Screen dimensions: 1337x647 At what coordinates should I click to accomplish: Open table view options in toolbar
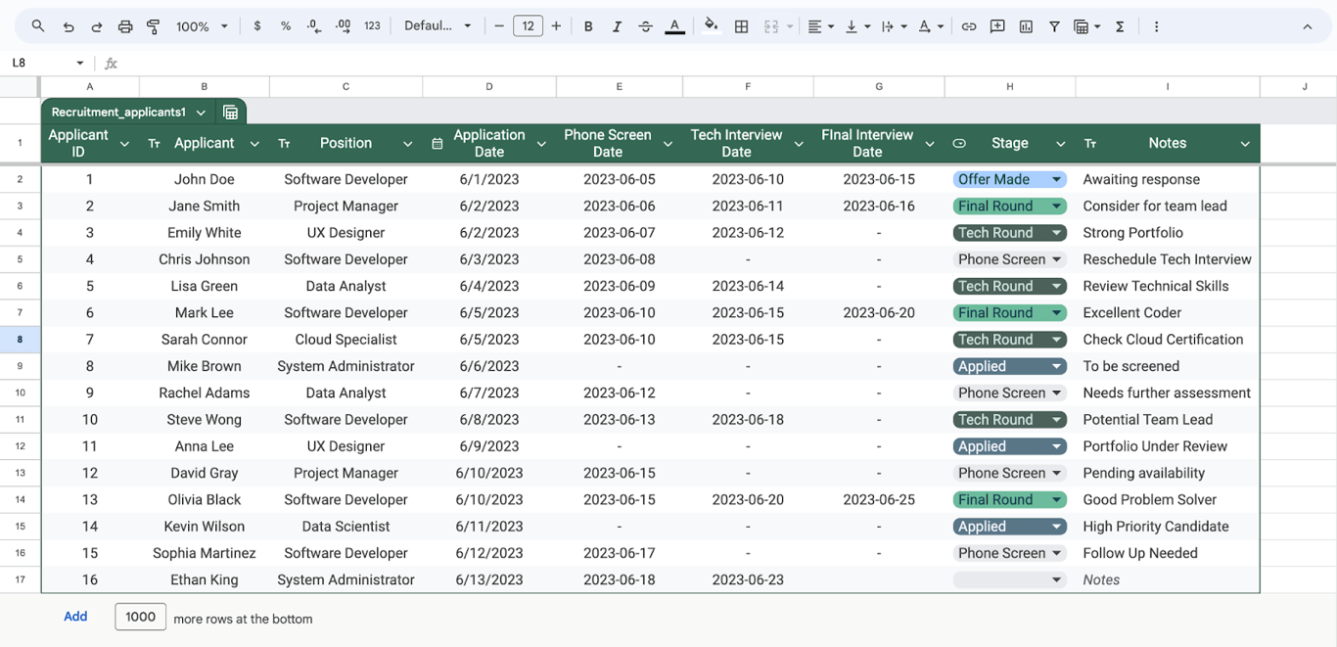click(1086, 26)
